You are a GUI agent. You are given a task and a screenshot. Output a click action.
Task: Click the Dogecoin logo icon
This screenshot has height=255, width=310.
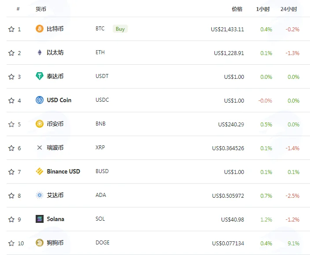40,243
